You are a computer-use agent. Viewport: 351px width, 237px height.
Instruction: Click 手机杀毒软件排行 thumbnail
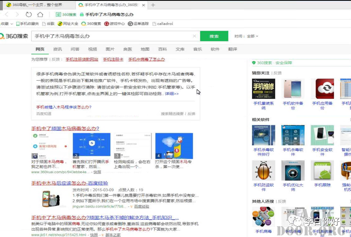[264, 135]
